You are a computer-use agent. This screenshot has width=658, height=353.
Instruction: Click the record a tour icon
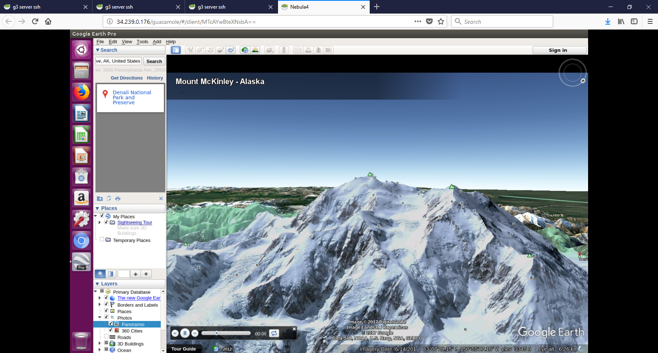coord(231,50)
